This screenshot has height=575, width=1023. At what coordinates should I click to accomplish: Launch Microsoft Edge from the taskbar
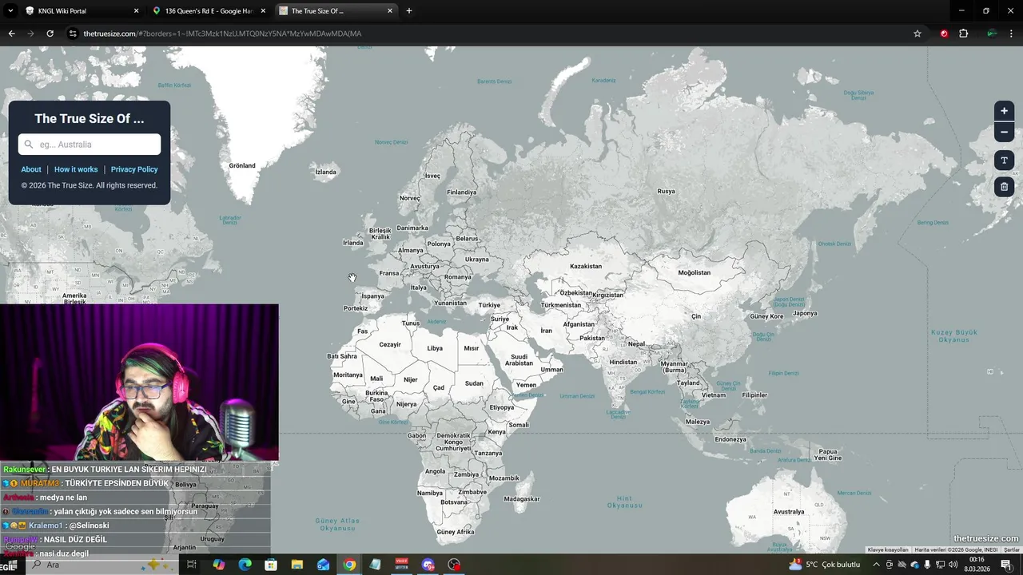coord(245,565)
